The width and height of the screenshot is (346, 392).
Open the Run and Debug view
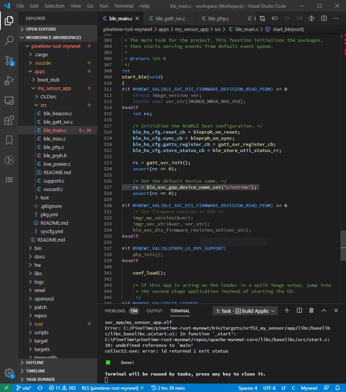[x=9, y=80]
